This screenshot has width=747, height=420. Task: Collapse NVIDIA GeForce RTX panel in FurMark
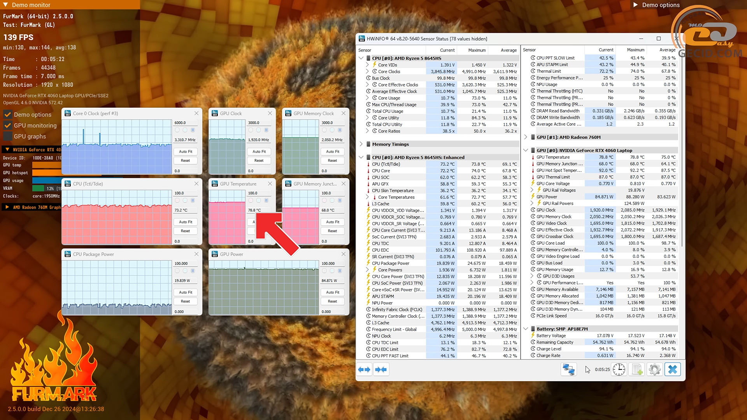point(7,150)
